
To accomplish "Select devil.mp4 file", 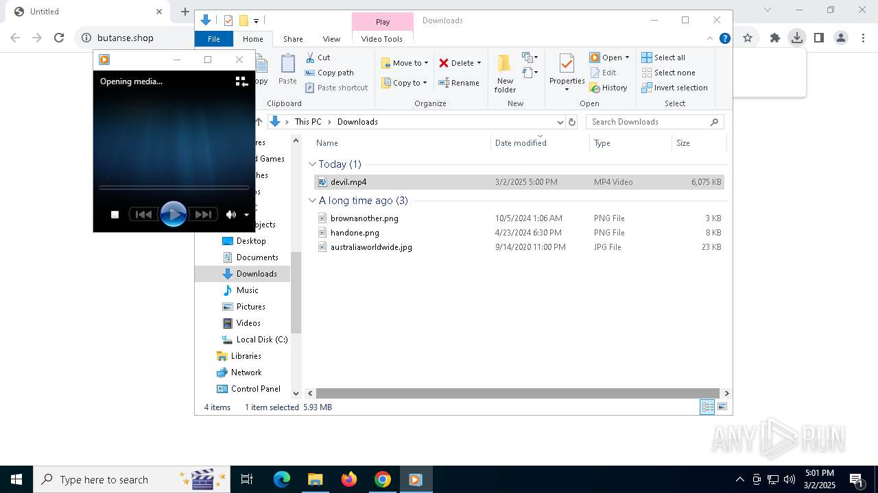I will (519, 182).
